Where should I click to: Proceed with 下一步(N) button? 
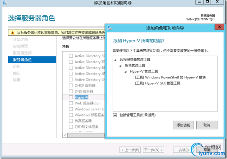click(153, 150)
